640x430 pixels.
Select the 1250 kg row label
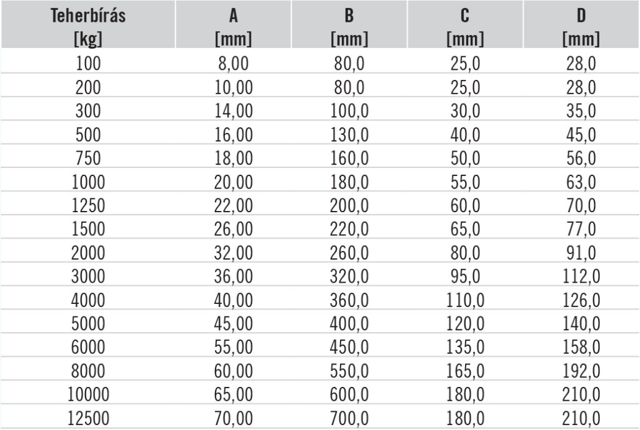(x=88, y=205)
